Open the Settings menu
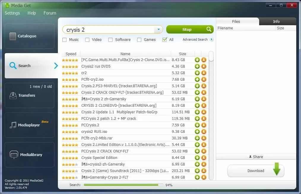301x194 pixels. coord(12,13)
